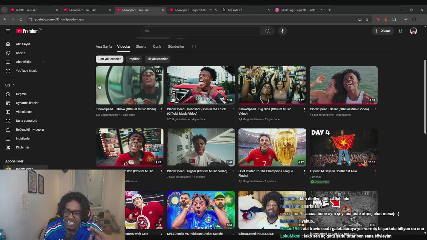Open options menu for Champions League video
427x240 pixels.
(304, 172)
